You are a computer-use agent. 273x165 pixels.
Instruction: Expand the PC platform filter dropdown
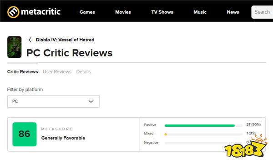point(53,101)
